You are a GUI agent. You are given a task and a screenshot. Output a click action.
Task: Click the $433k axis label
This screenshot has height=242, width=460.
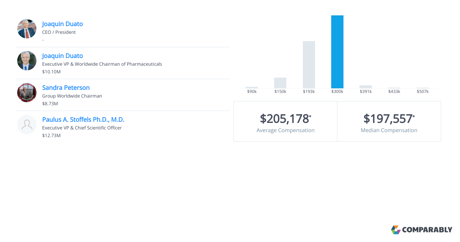tap(394, 91)
